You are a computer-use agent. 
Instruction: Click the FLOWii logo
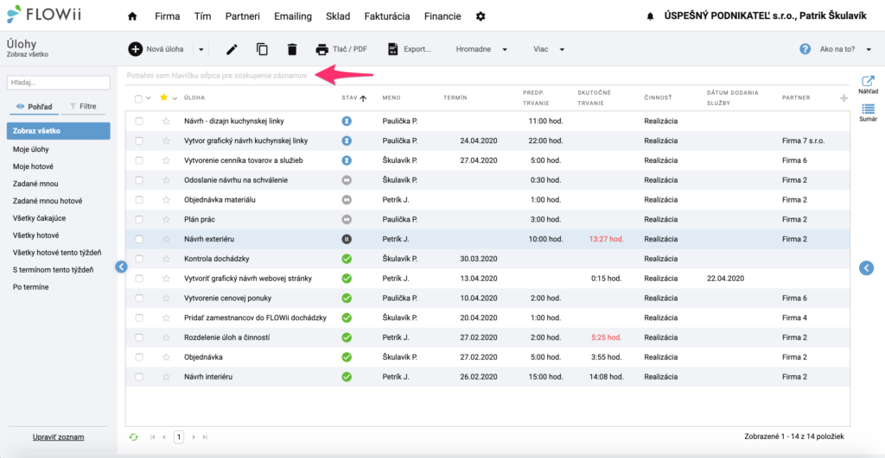[44, 14]
